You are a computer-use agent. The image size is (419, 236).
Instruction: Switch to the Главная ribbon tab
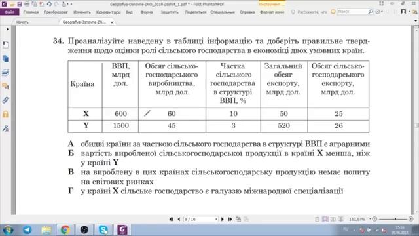(x=31, y=12)
